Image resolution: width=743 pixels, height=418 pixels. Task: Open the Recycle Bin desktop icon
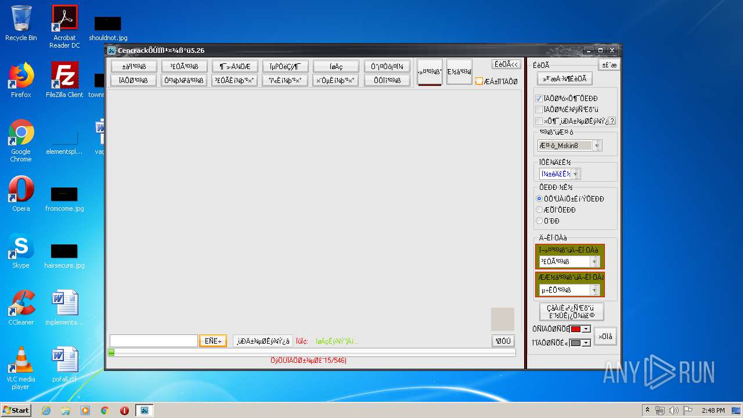(x=21, y=23)
